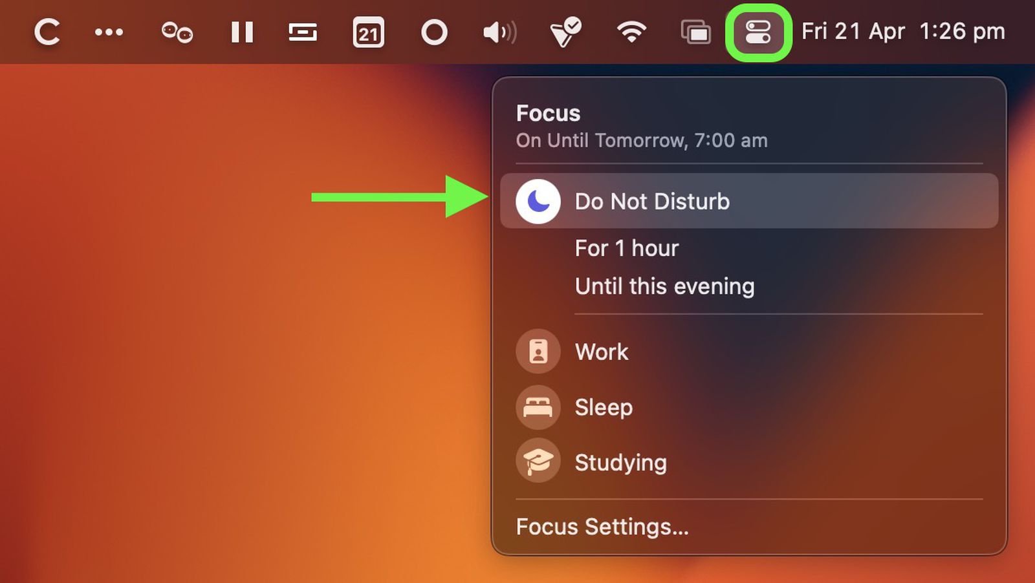
Task: Activate the Studying Focus mode
Action: tap(620, 463)
